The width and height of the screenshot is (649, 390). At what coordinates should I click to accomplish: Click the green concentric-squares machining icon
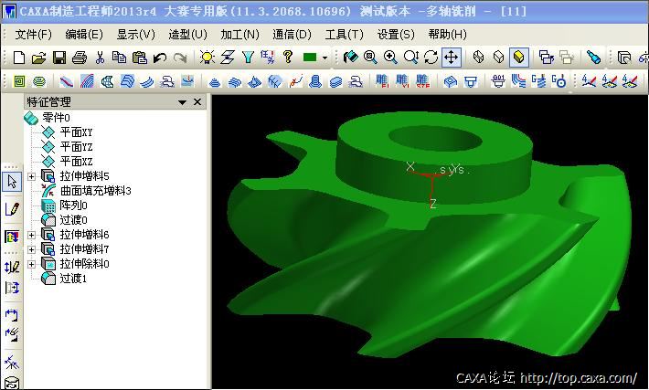[x=19, y=81]
